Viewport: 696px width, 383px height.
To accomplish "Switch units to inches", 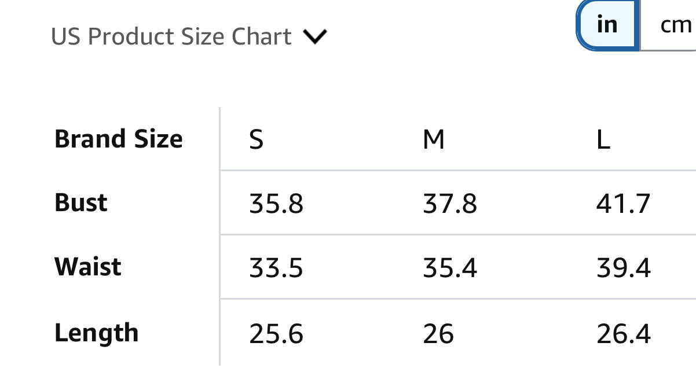I will pyautogui.click(x=607, y=24).
